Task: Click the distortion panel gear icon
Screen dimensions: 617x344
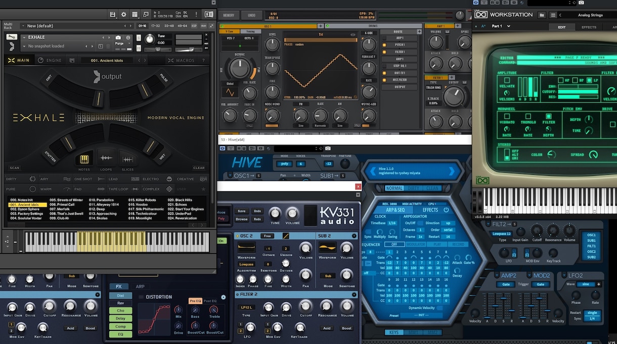Action: point(224,297)
